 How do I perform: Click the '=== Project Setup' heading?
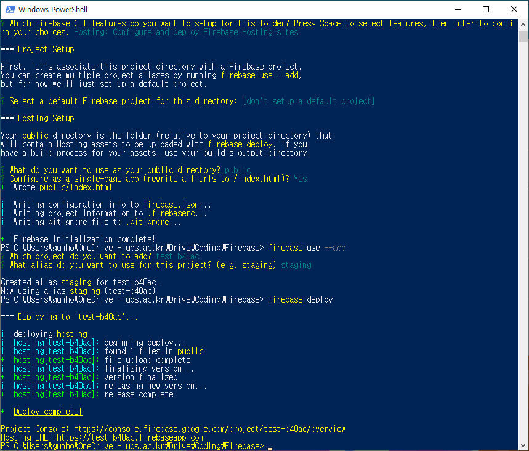tap(38, 49)
